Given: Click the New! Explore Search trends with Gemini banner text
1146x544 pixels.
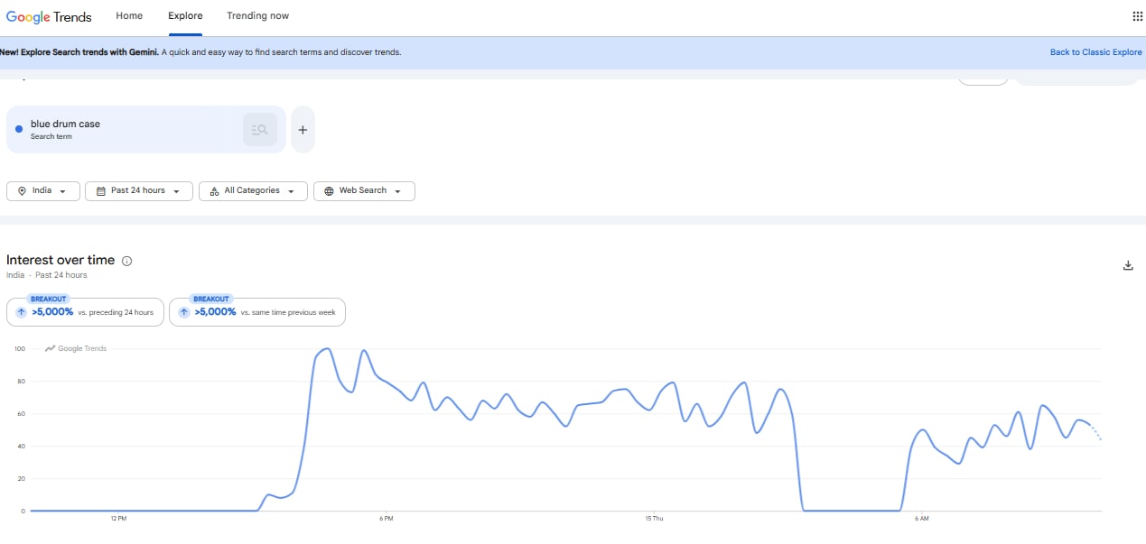Looking at the screenshot, I should [x=200, y=52].
